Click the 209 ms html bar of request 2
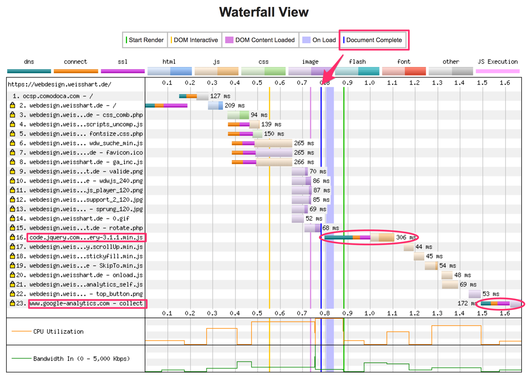528x378 pixels. click(215, 106)
